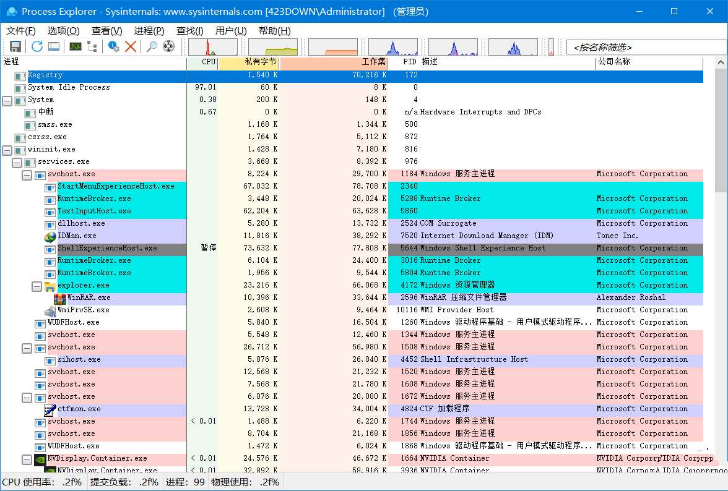Image resolution: width=728 pixels, height=491 pixels.
Task: Refresh the process list
Action: [37, 46]
